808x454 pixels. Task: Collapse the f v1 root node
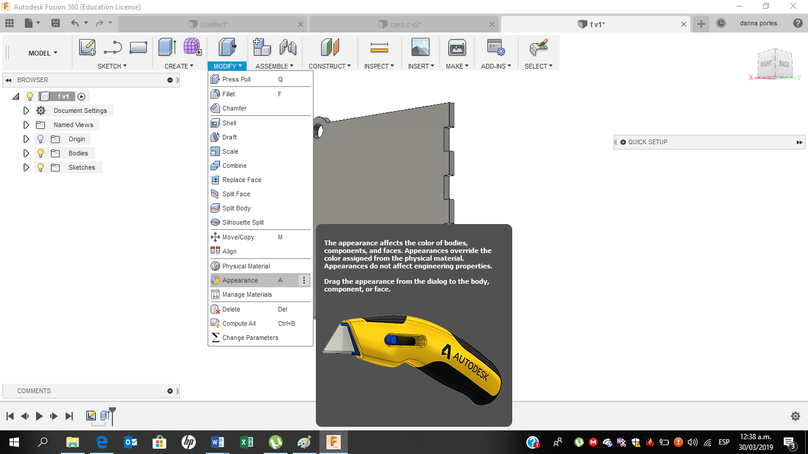(x=15, y=96)
